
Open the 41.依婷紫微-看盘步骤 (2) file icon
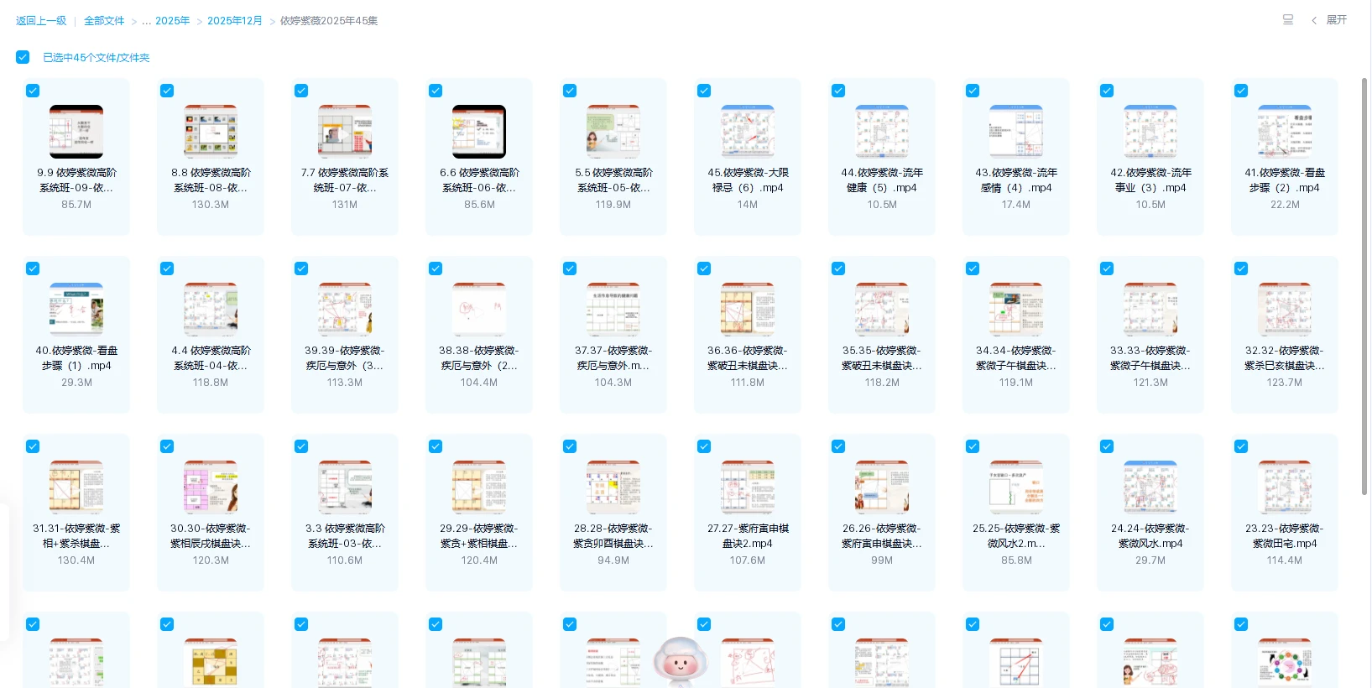1285,132
